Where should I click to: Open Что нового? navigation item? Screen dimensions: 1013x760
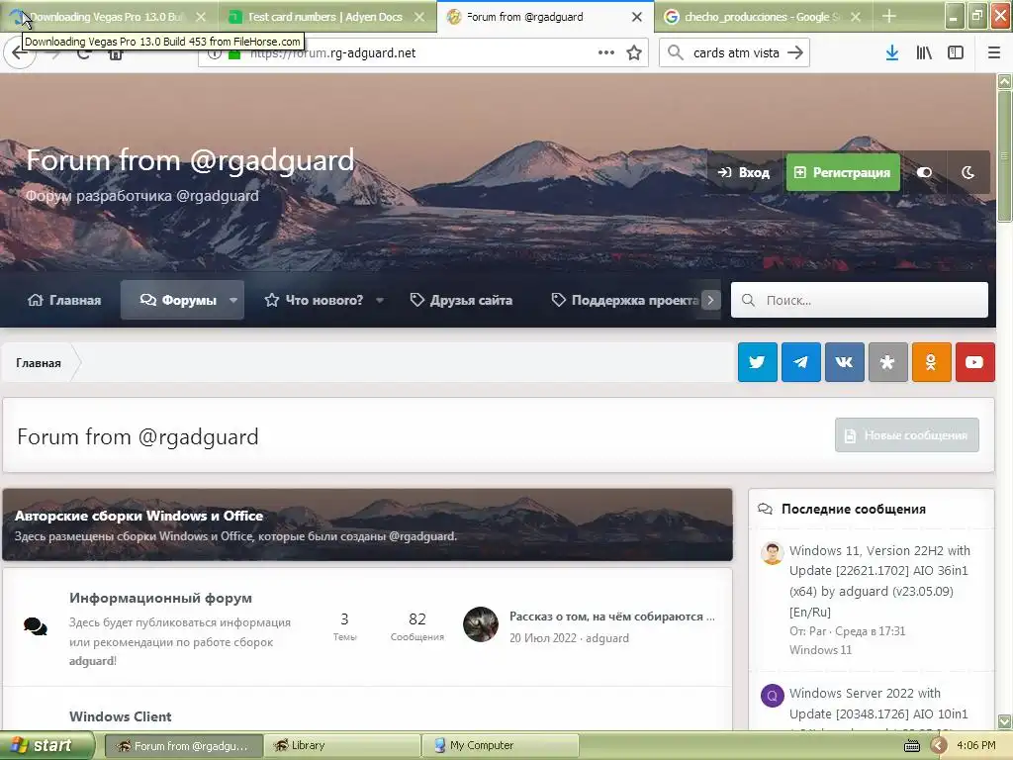[314, 300]
